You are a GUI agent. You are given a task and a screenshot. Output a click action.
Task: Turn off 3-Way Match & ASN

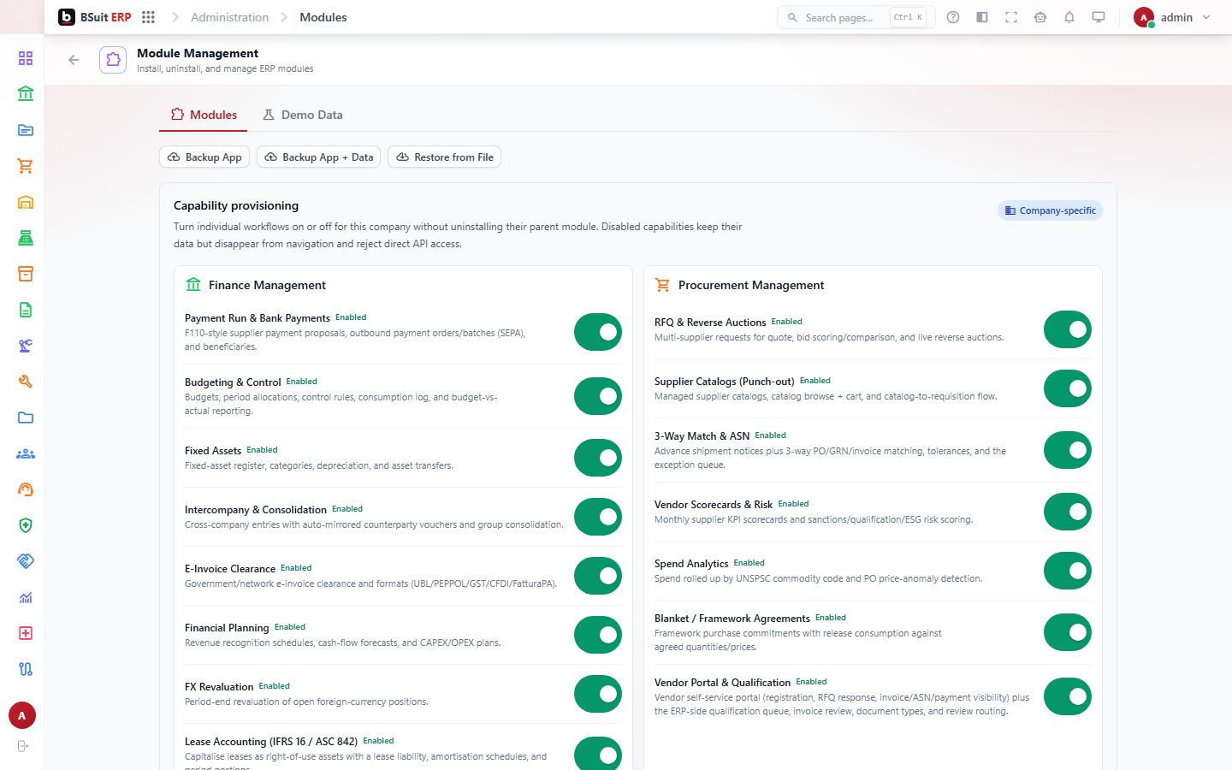coord(1068,450)
